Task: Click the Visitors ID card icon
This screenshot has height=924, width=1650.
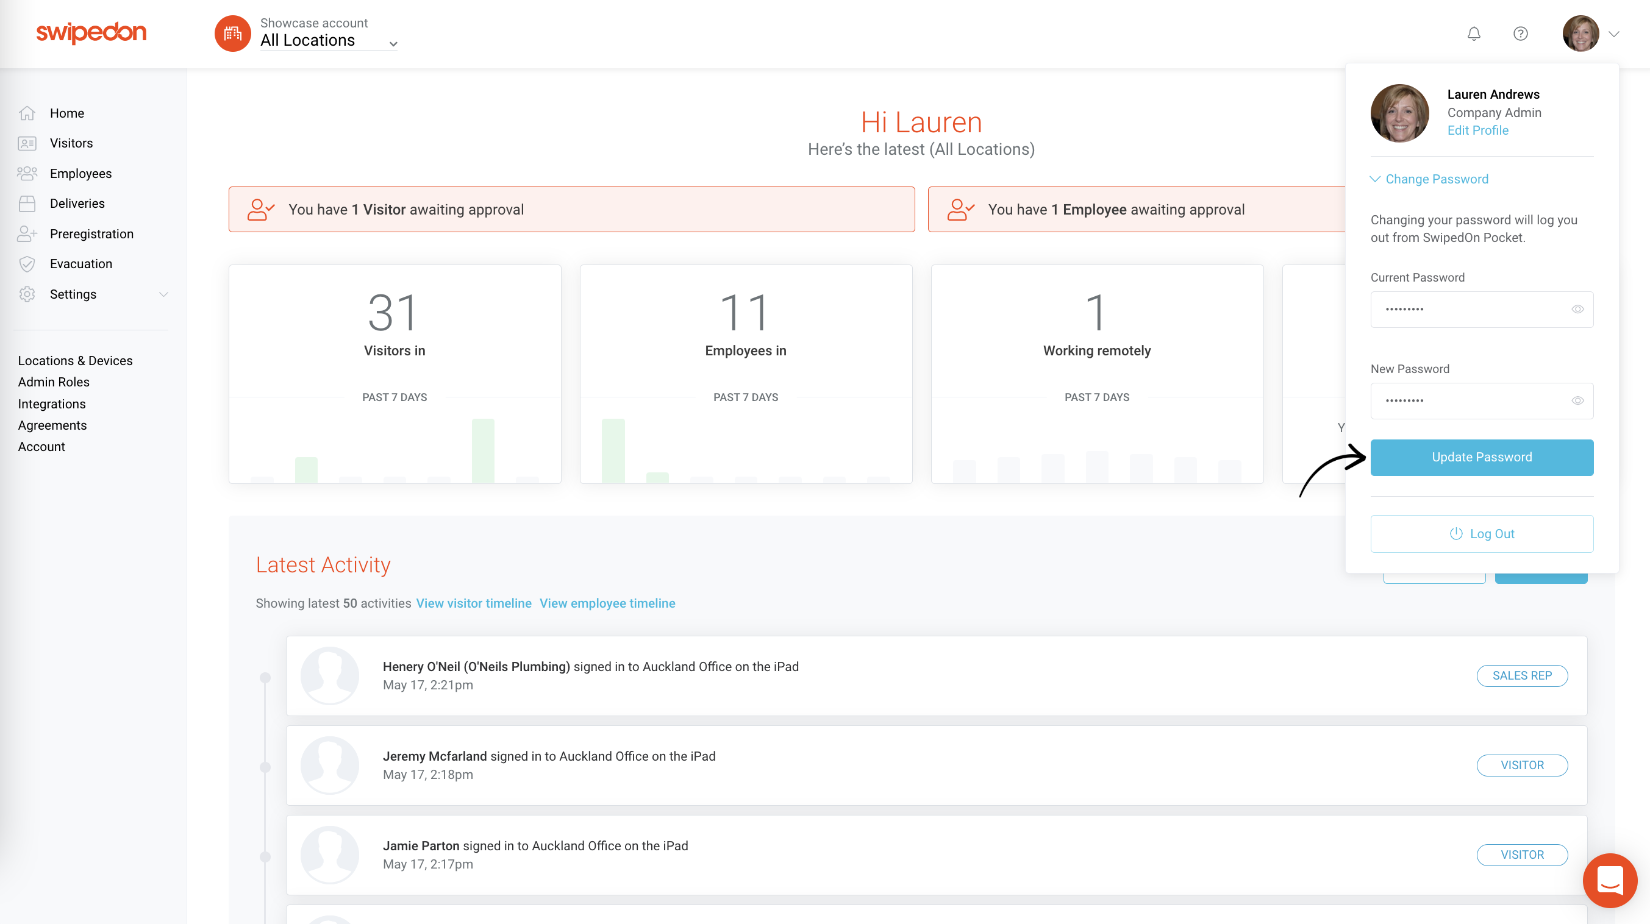Action: 27,143
